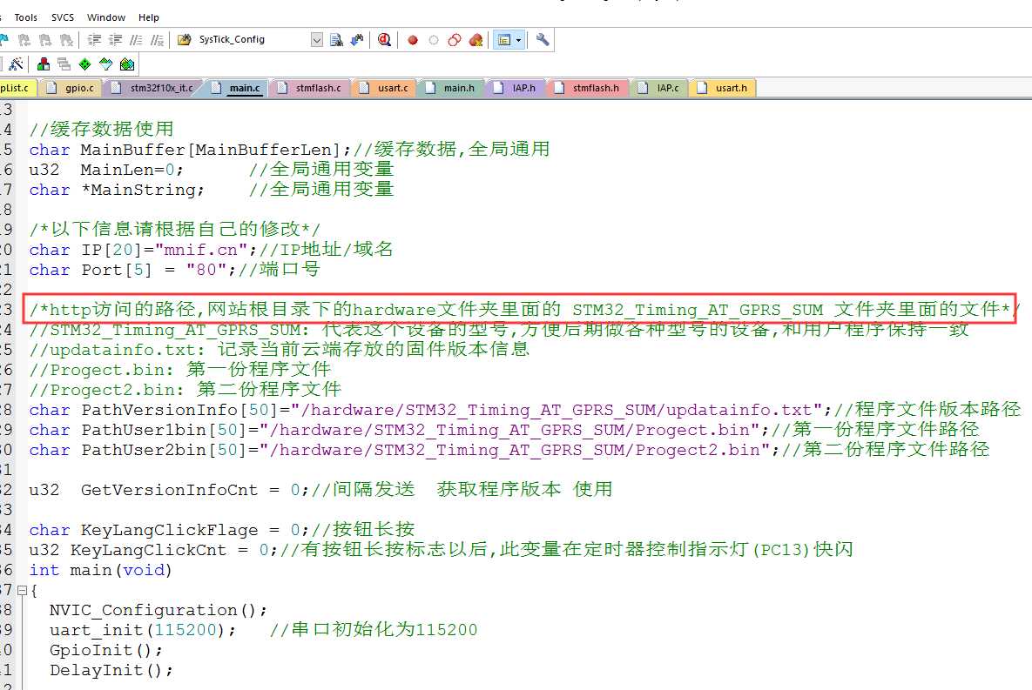This screenshot has height=690, width=1032.
Task: Click the GpioInit() call
Action: coord(106,651)
